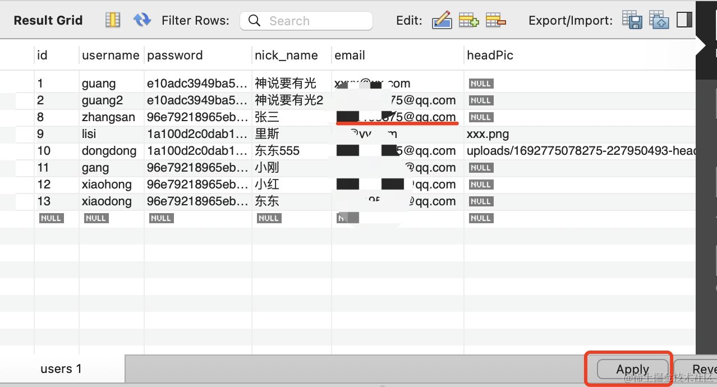This screenshot has height=387, width=717.
Task: Delete selected rows using toolbar icon
Action: [495, 21]
